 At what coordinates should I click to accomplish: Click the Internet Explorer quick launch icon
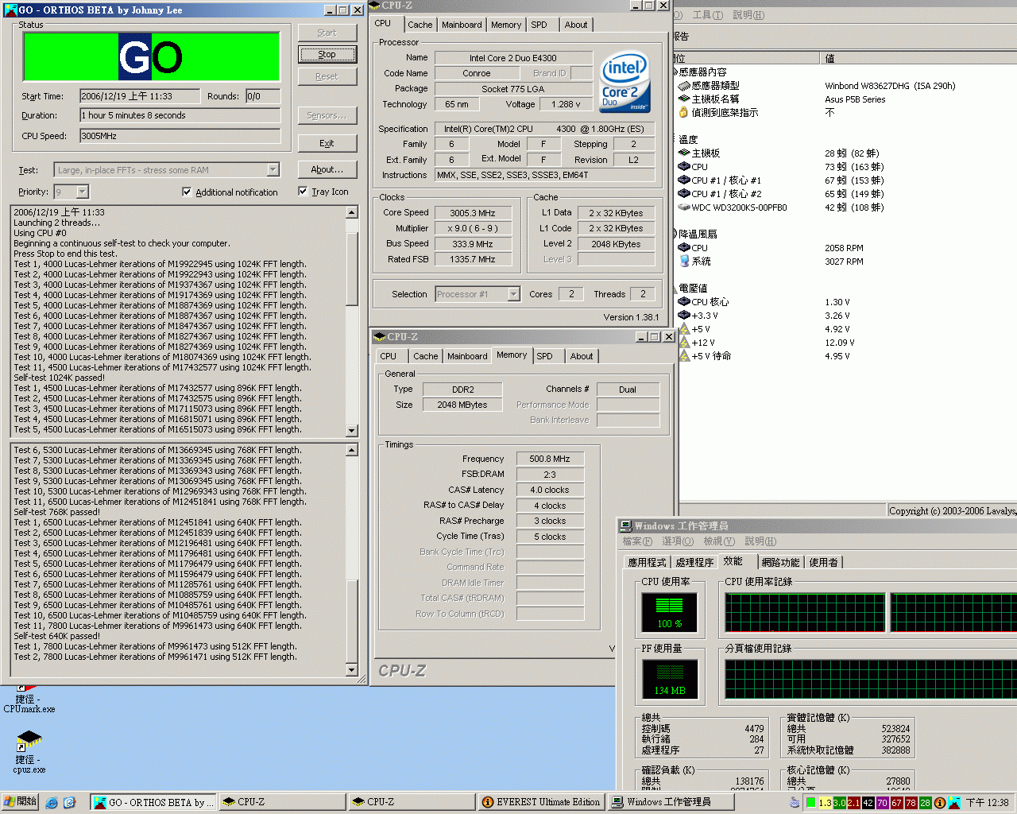(52, 802)
